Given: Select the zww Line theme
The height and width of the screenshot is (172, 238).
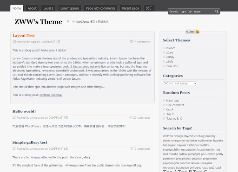Looking at the screenshot, I should [172, 66].
